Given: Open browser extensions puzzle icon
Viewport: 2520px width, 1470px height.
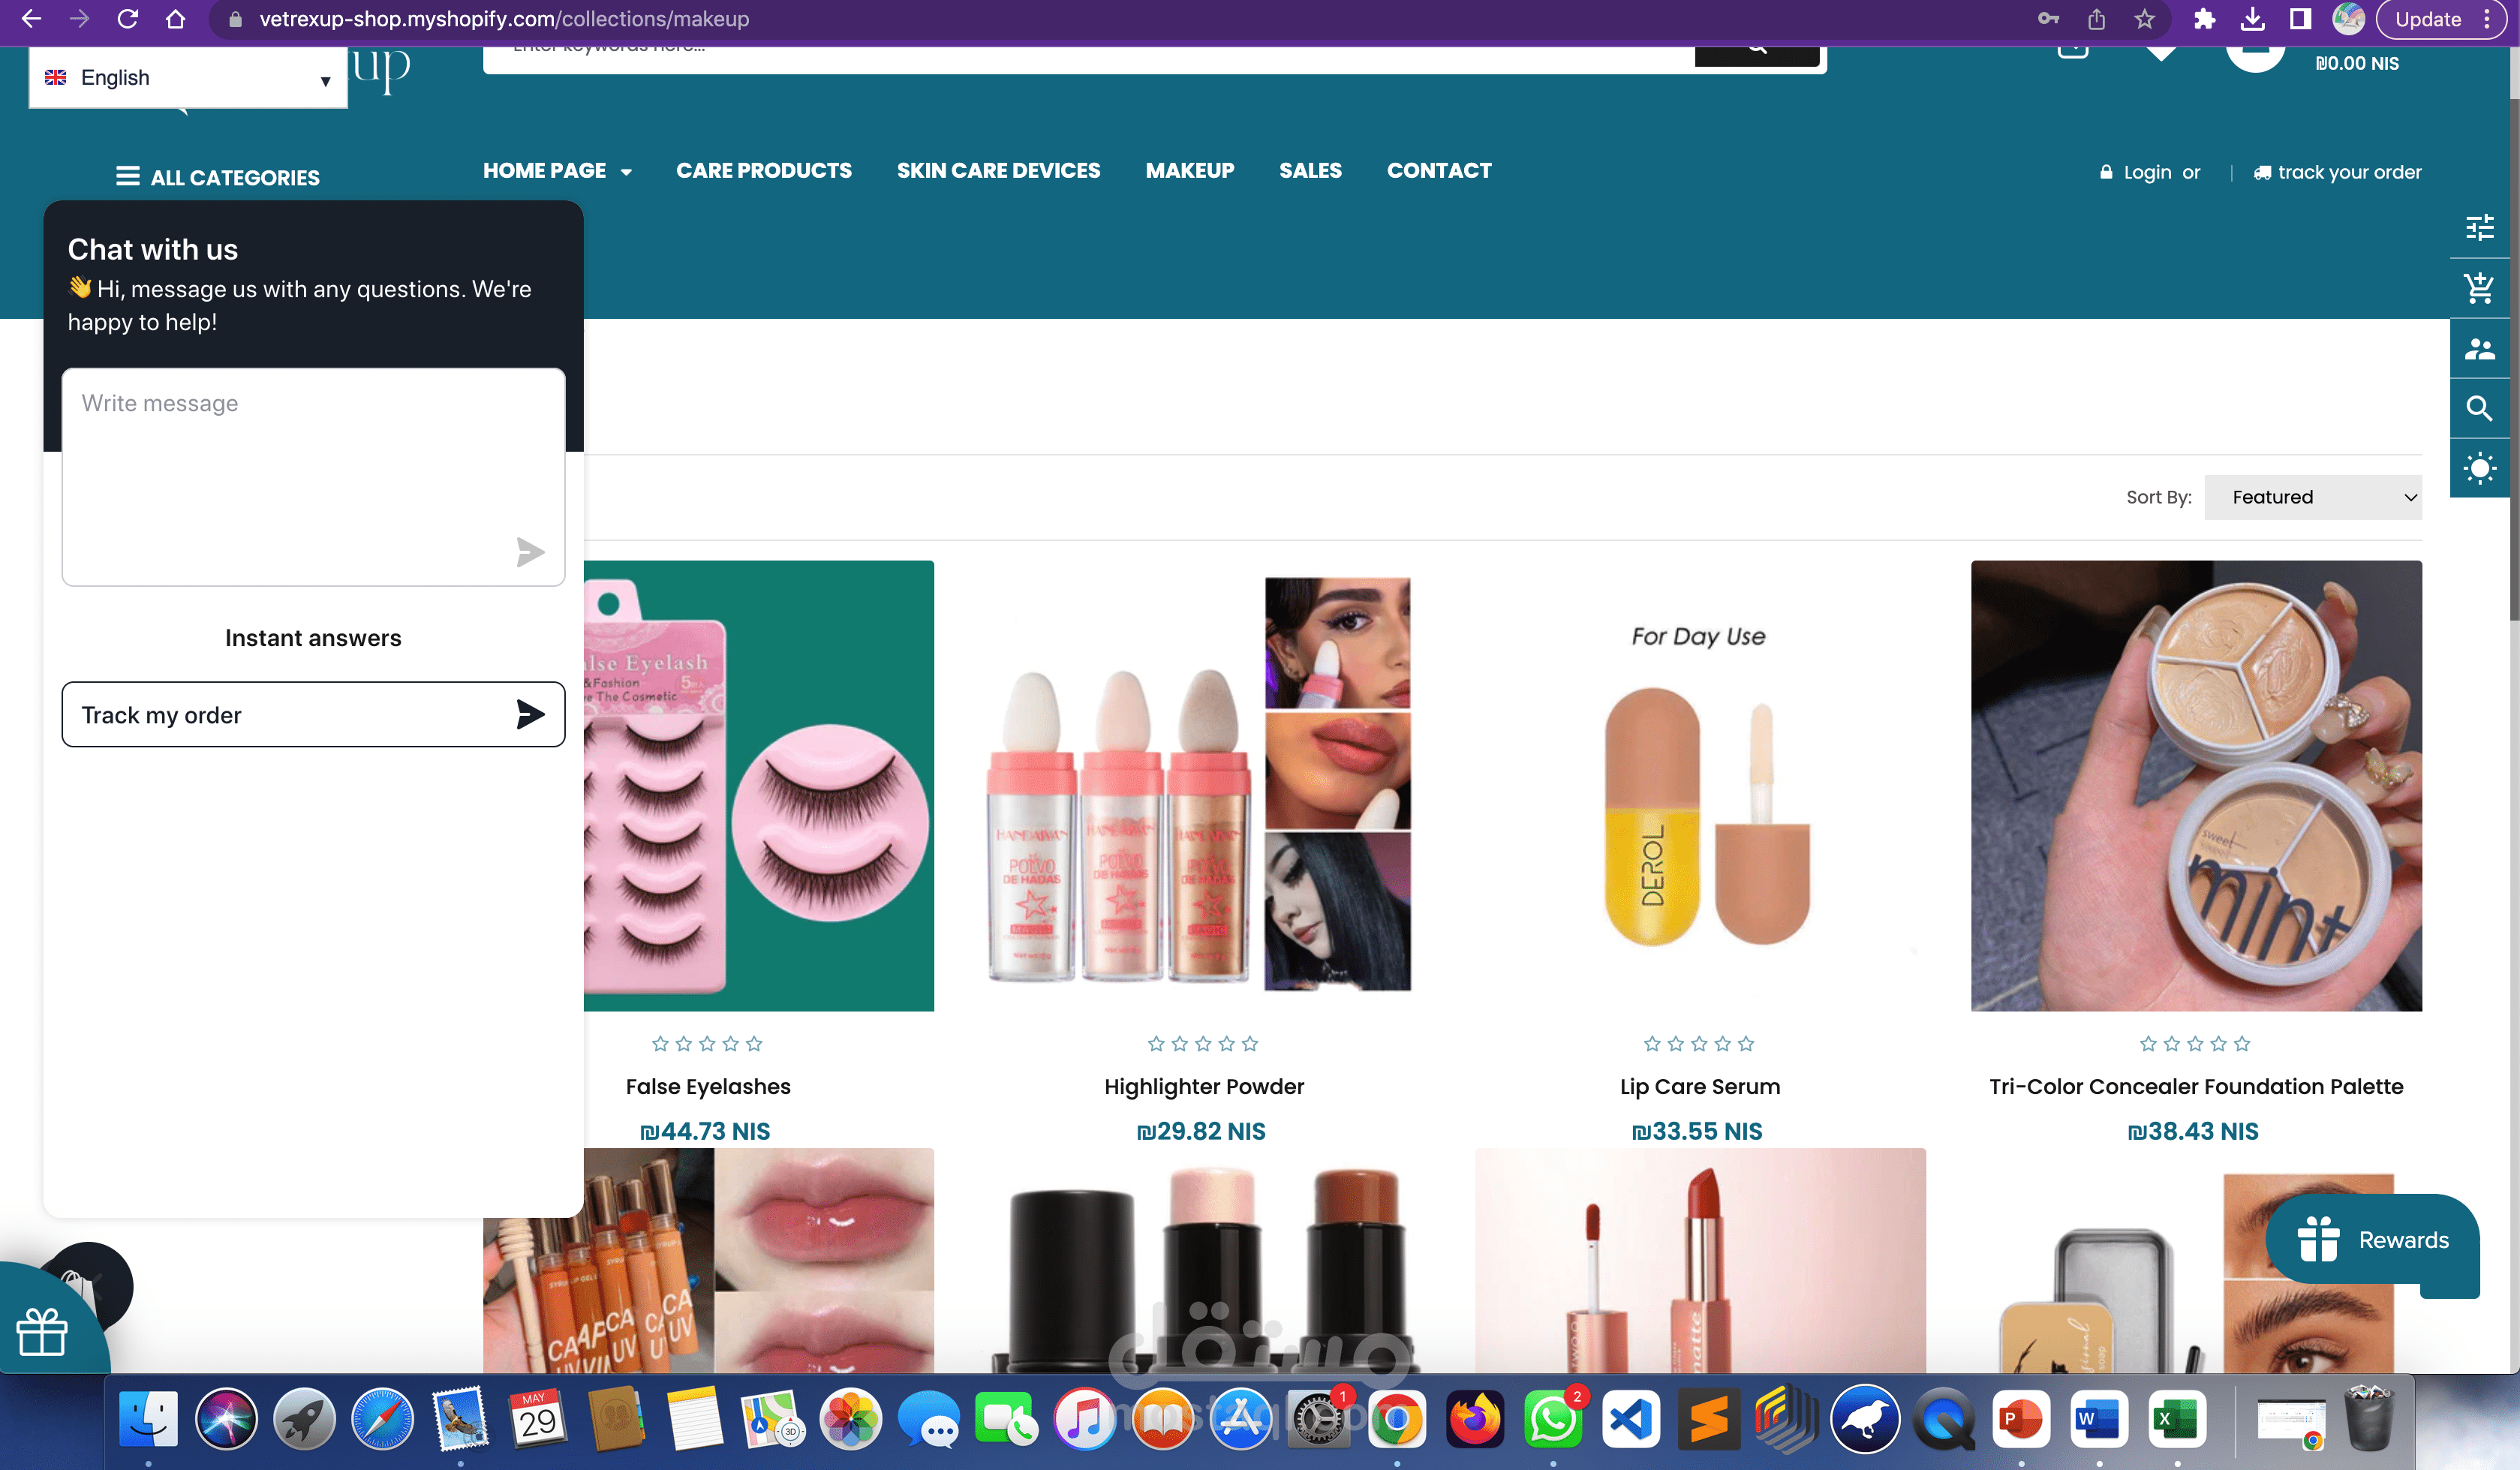Looking at the screenshot, I should [2204, 19].
